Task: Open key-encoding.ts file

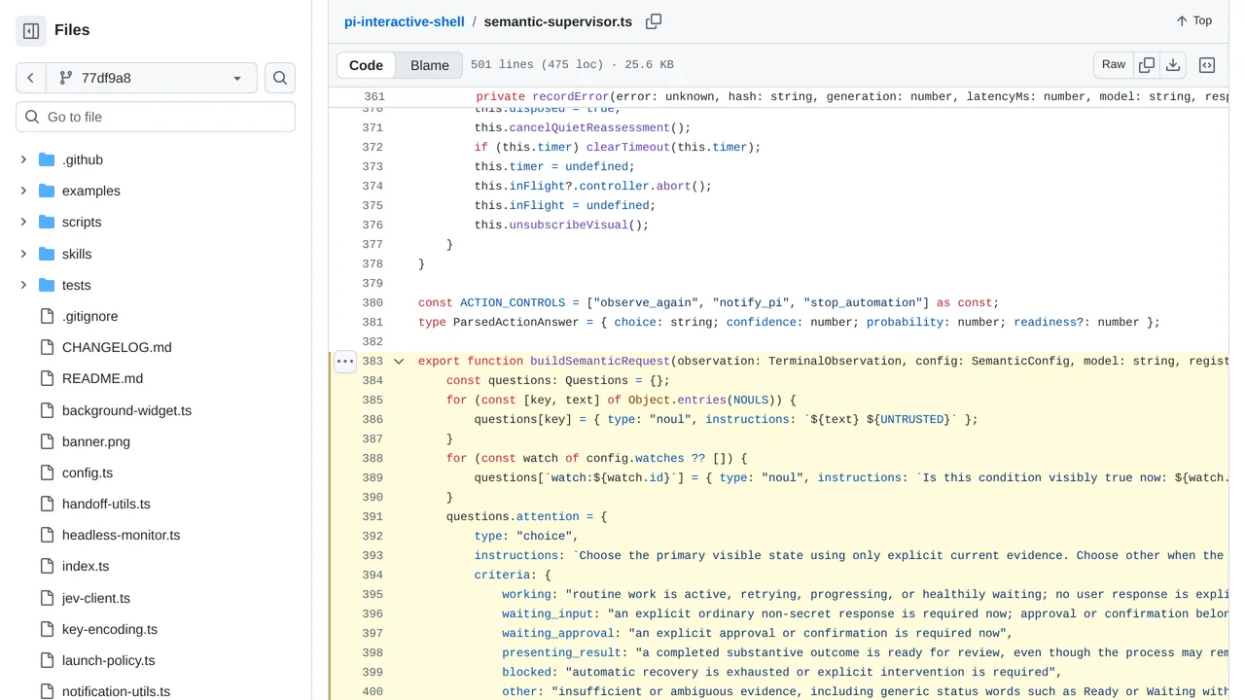Action: tap(110, 629)
